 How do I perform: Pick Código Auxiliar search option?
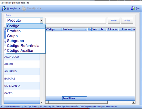tap(26, 50)
